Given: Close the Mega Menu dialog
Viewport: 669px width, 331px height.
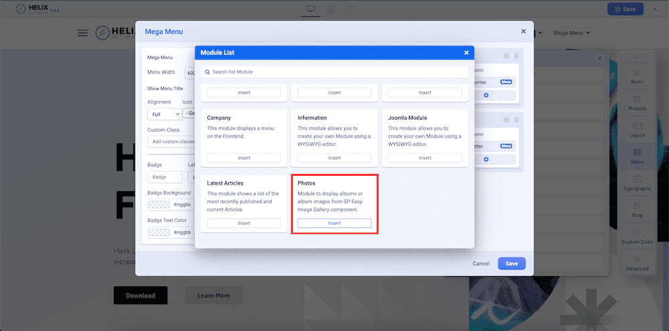Looking at the screenshot, I should pos(524,31).
